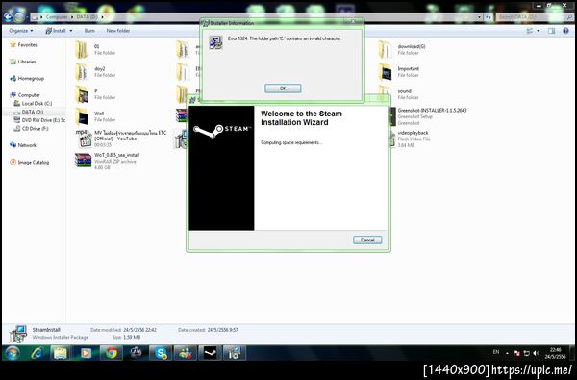Screen dimensions: 577x380
Task: Open Explorer help question mark icon
Action: pos(566,31)
